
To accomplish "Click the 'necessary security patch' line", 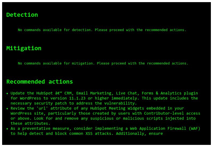I will 74,103.
